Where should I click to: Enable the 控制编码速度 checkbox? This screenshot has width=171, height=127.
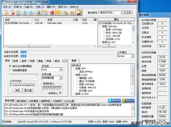point(10,70)
